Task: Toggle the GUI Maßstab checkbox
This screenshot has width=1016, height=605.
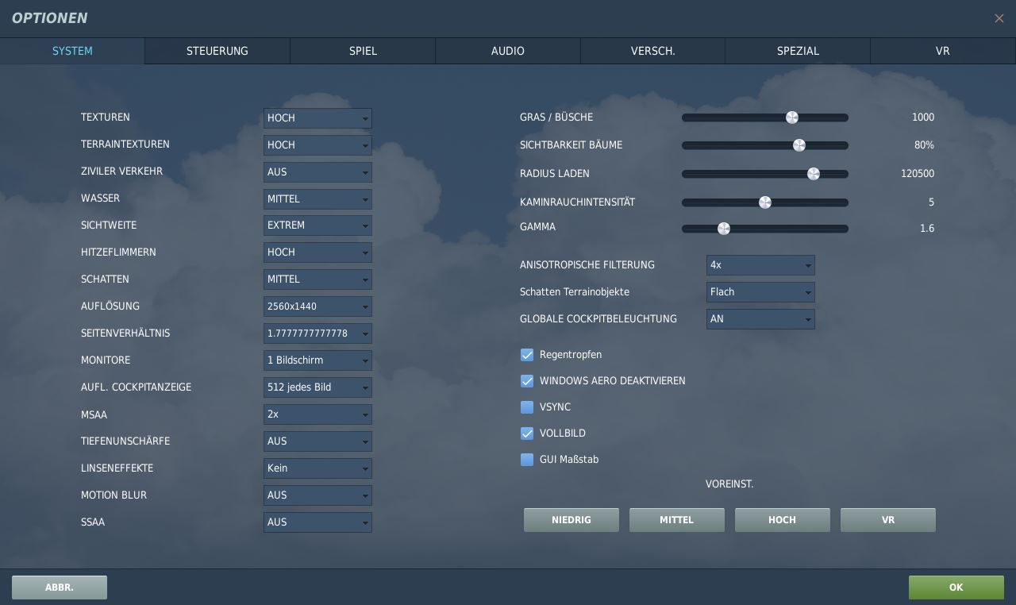Action: click(527, 460)
